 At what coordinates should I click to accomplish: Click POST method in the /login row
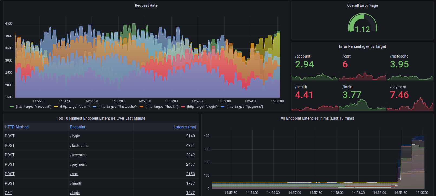10,136
